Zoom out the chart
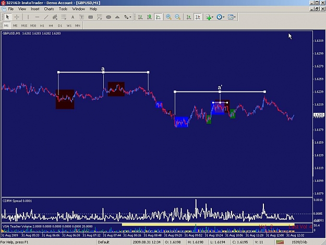Image resolution: width=326 pixels, height=245 pixels. tap(177, 17)
